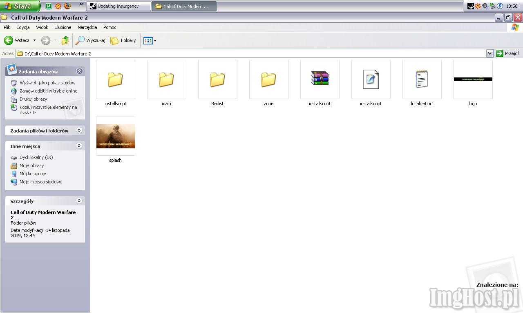Screen dimensions: 523x313
Task: Click the printer icon beside Drukuj obrazy
Action: pyautogui.click(x=14, y=99)
